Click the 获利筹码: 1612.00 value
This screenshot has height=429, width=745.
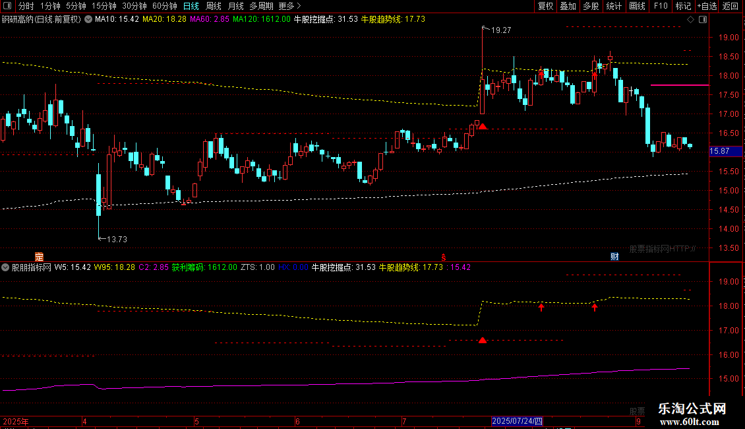click(x=204, y=267)
